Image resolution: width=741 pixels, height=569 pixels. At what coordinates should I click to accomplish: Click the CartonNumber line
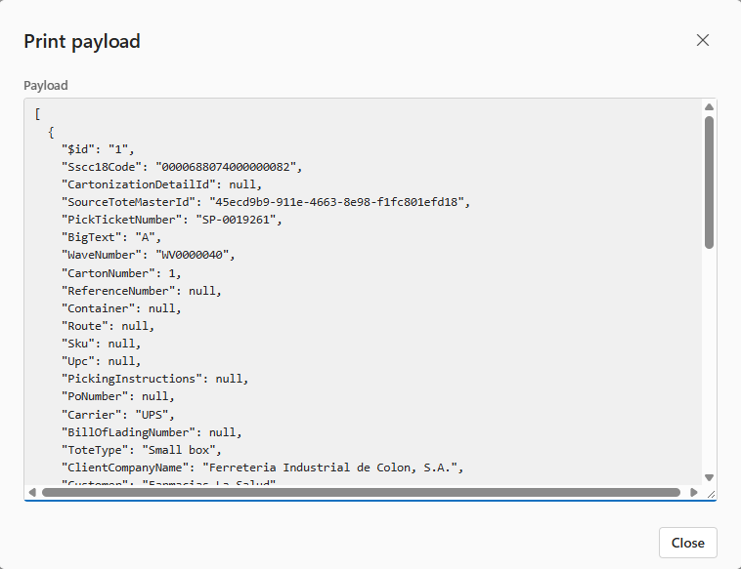[x=121, y=273]
